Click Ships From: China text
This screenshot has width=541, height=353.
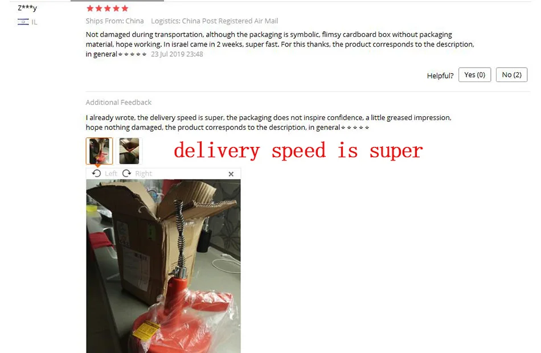(x=114, y=20)
